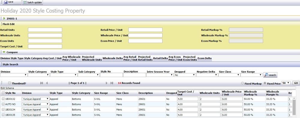Go to the next page arrow
300x118 pixels.
pyautogui.click(x=106, y=83)
